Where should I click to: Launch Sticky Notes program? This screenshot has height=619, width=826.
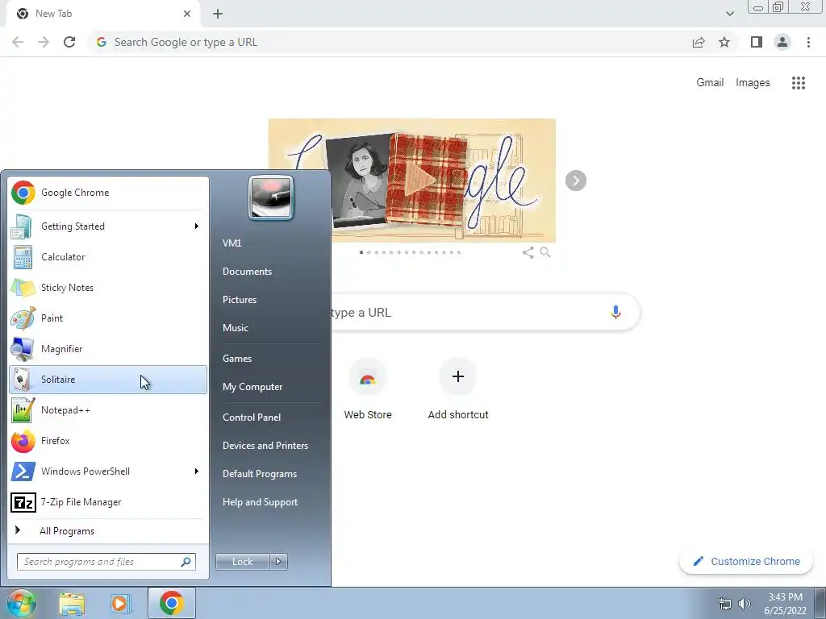click(108, 288)
